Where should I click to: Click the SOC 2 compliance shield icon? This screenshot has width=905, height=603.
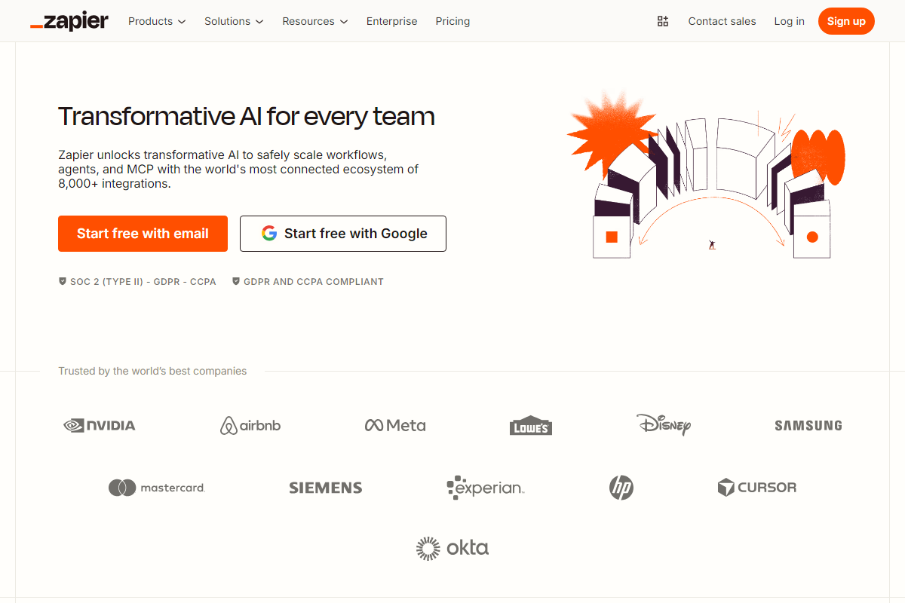click(x=63, y=281)
